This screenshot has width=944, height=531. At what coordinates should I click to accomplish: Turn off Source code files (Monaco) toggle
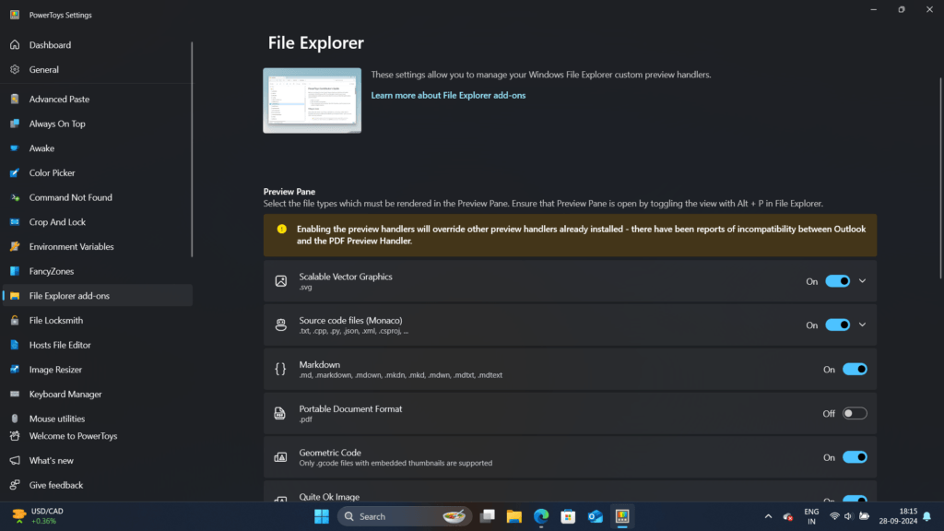pyautogui.click(x=837, y=325)
